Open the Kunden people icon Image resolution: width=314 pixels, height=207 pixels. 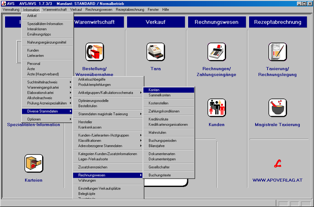(216, 108)
